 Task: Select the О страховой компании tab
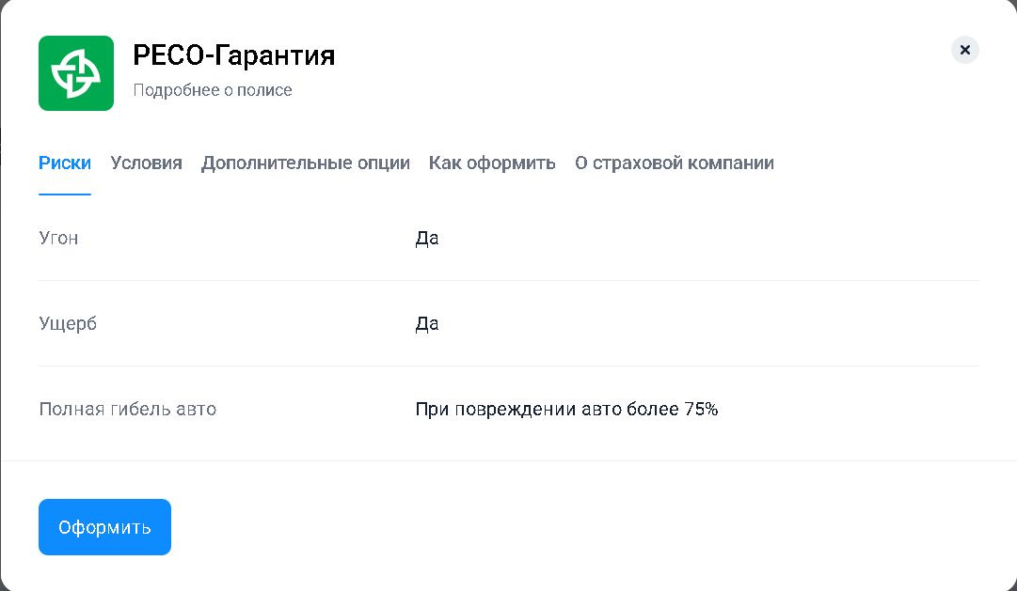tap(674, 163)
